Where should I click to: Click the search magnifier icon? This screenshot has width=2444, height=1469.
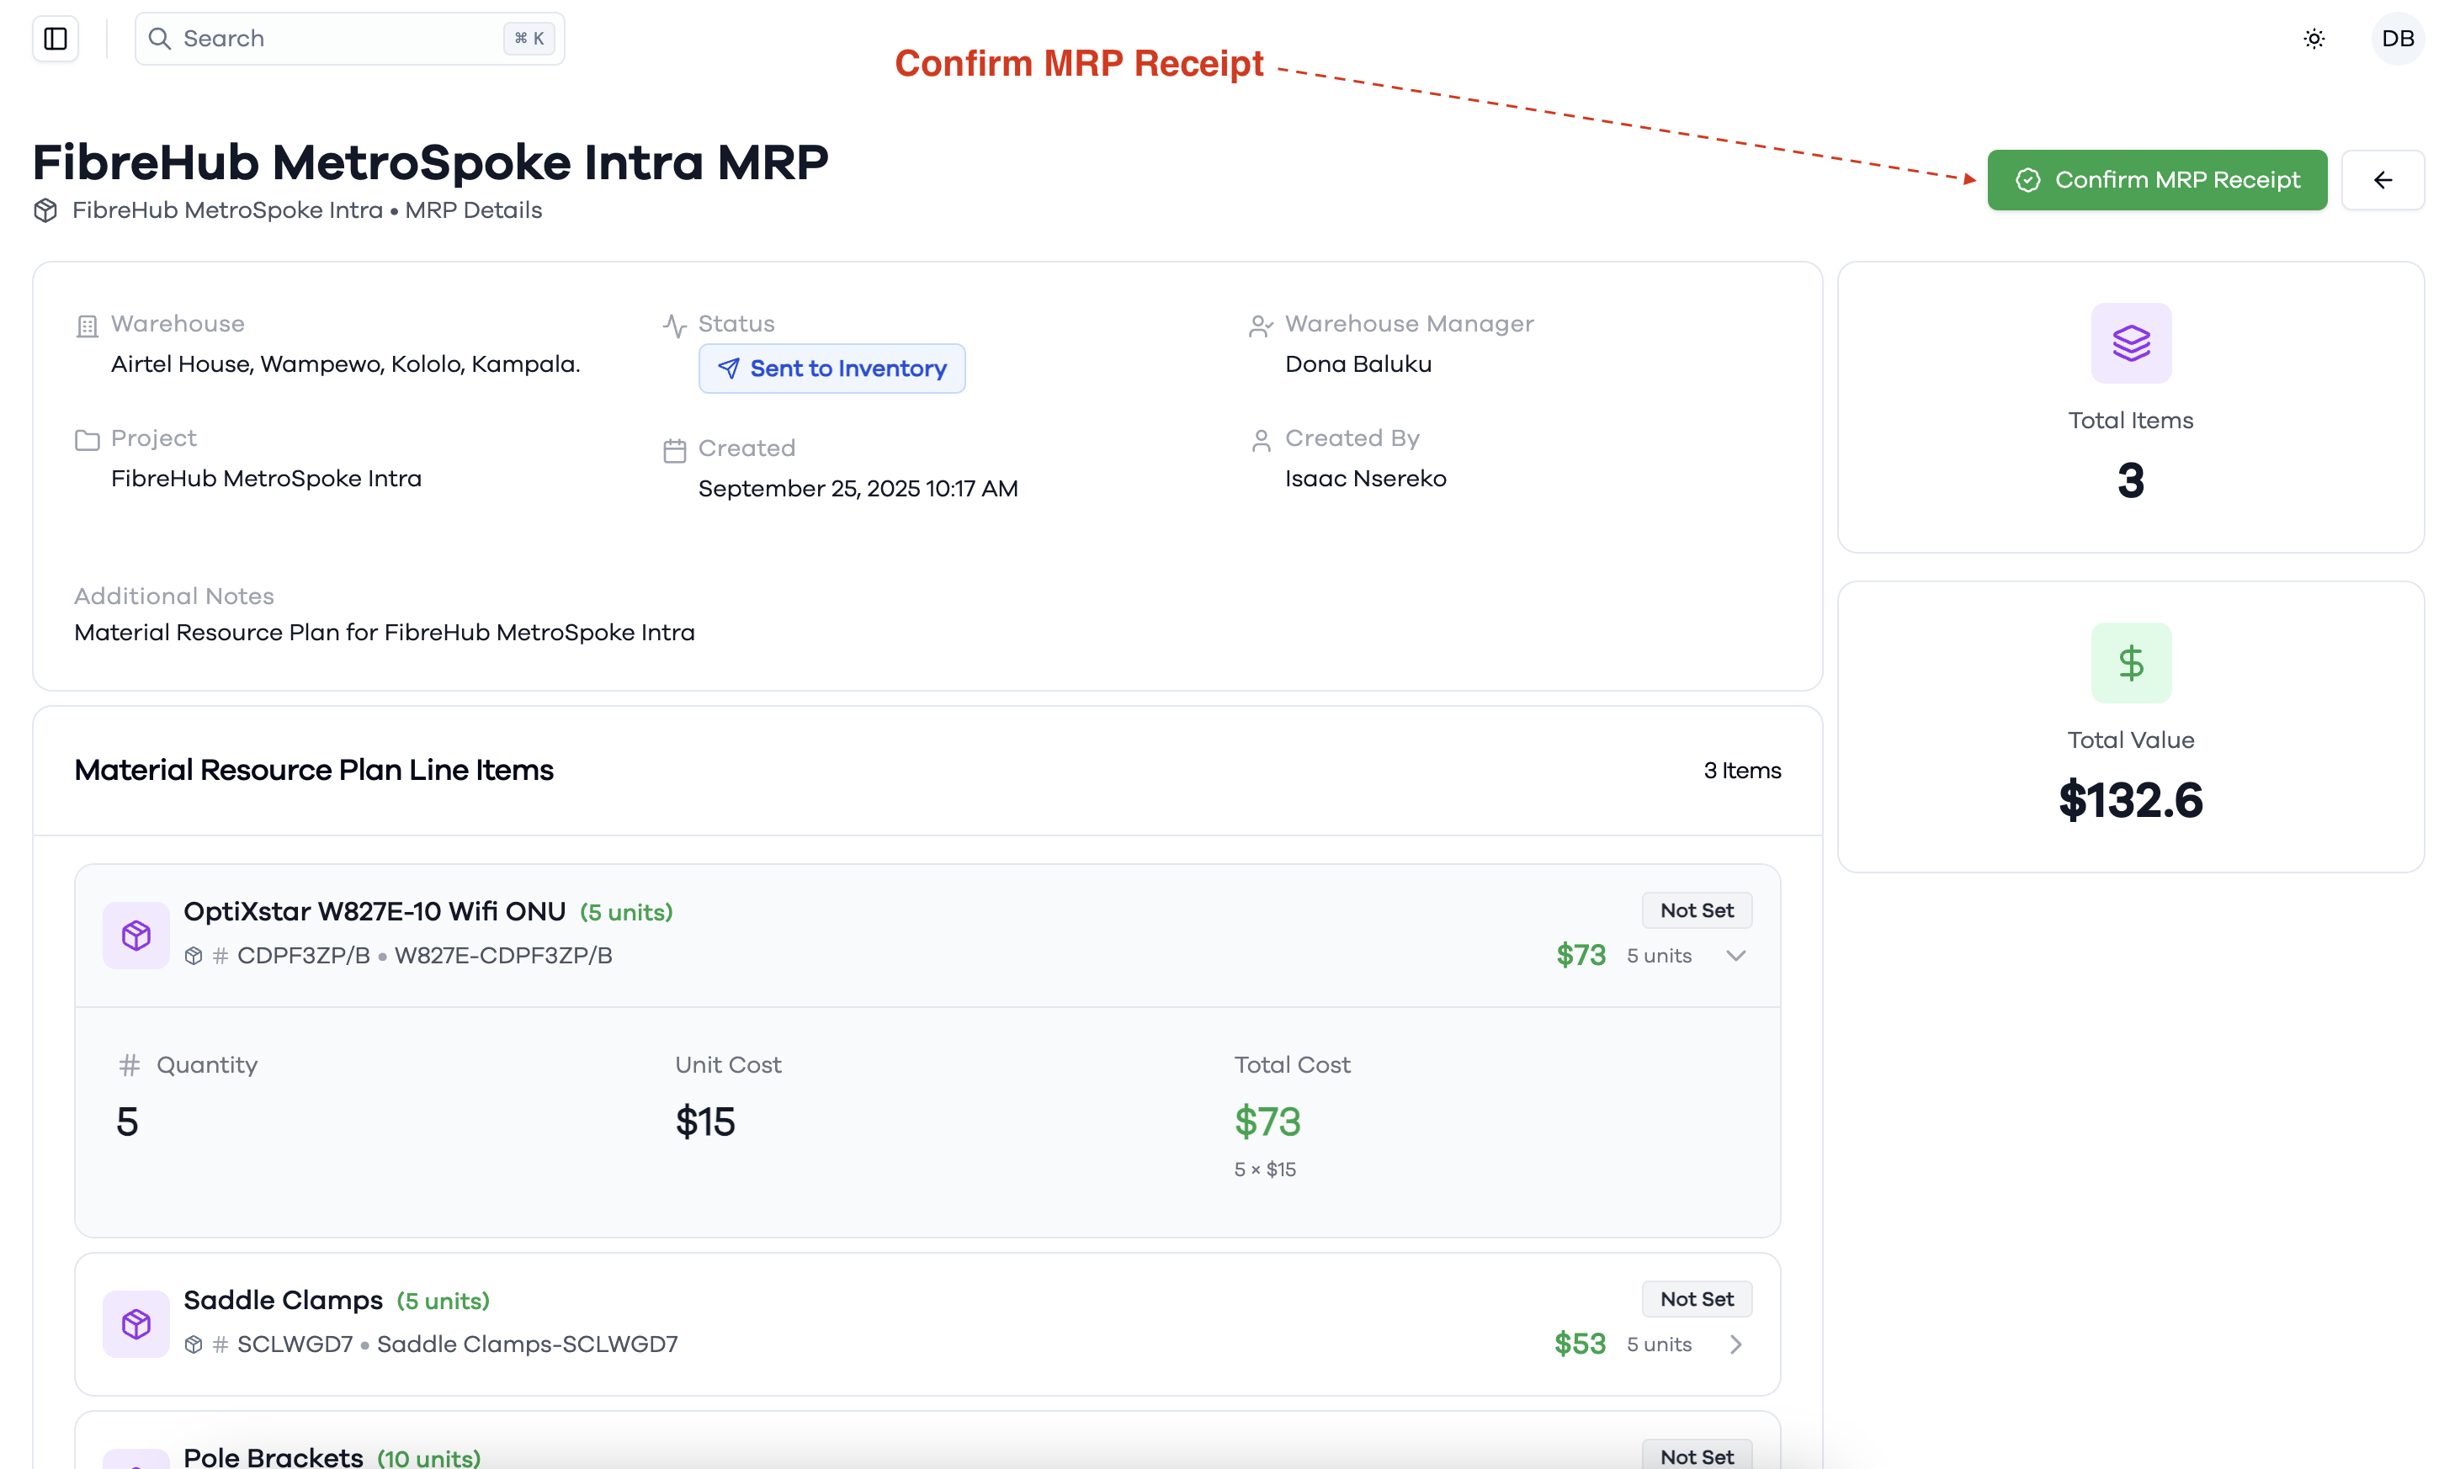(159, 39)
